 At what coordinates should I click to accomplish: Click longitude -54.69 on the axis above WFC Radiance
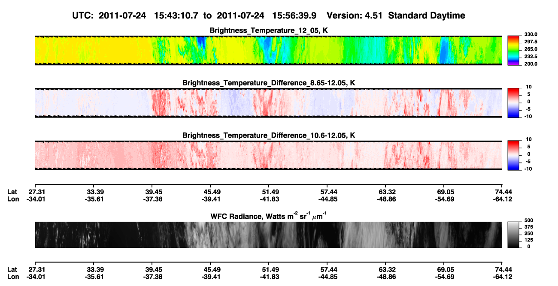444,199
